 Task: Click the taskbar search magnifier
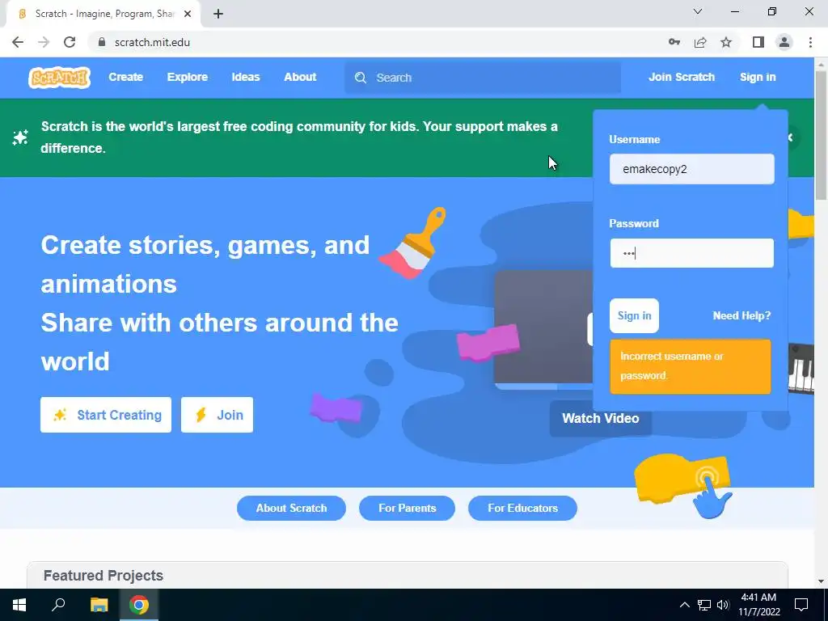tap(58, 605)
